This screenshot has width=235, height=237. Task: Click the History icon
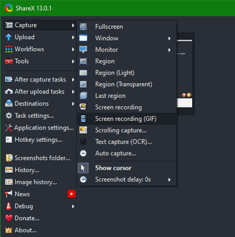click(9, 170)
